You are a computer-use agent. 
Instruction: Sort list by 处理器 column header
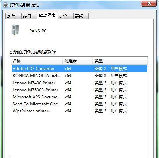77,61
